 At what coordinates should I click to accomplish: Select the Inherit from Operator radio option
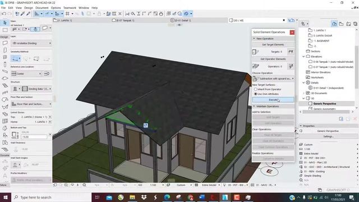click(x=256, y=89)
